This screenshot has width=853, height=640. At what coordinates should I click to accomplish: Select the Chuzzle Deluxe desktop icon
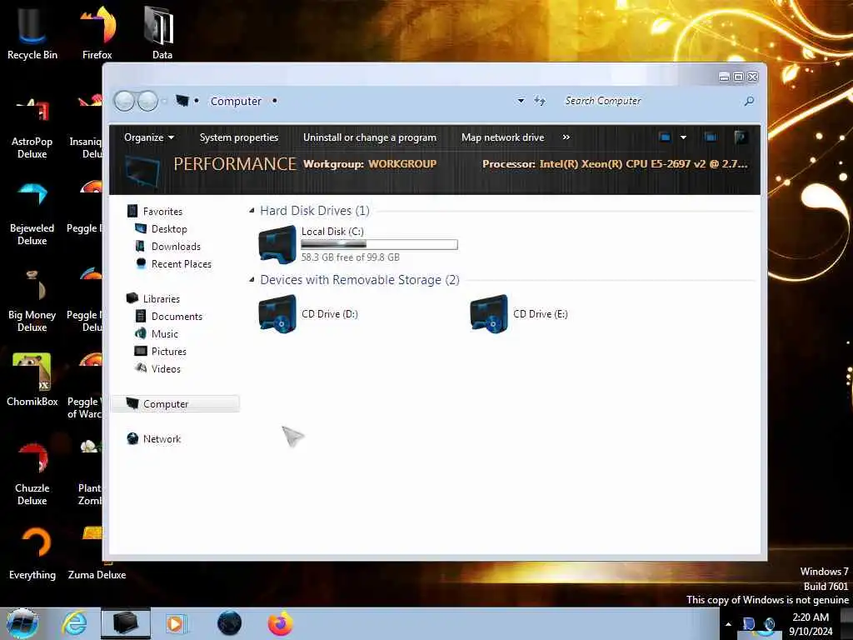click(32, 473)
